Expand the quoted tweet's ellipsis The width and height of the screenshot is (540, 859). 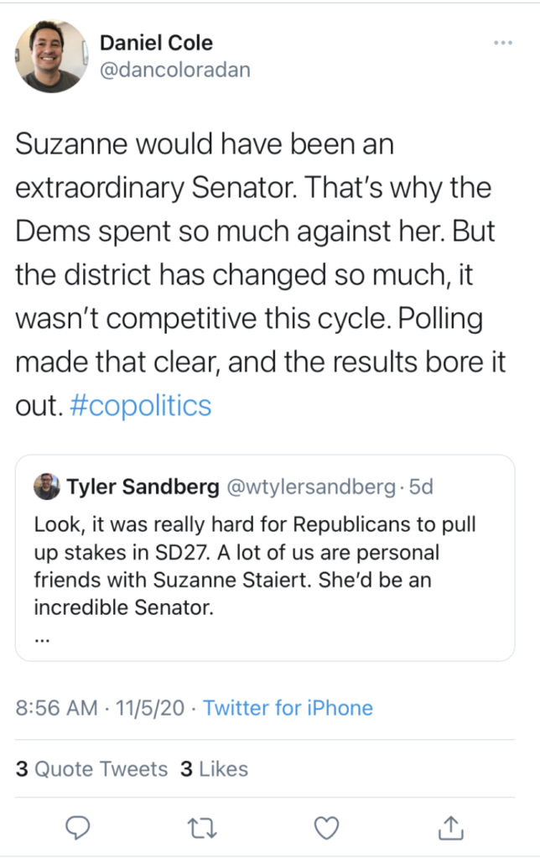pos(43,637)
